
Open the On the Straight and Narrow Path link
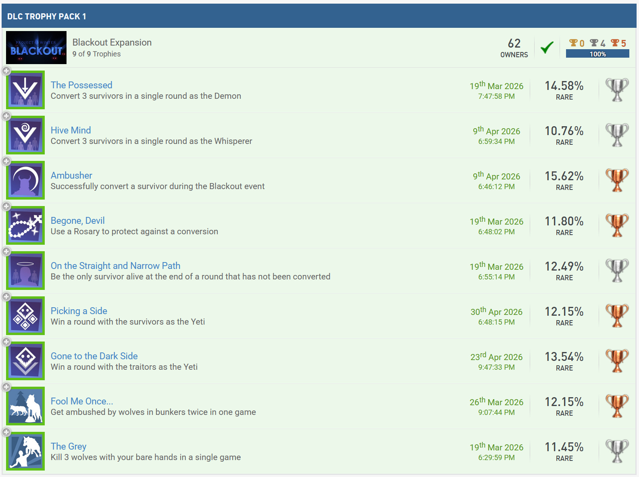pos(115,266)
